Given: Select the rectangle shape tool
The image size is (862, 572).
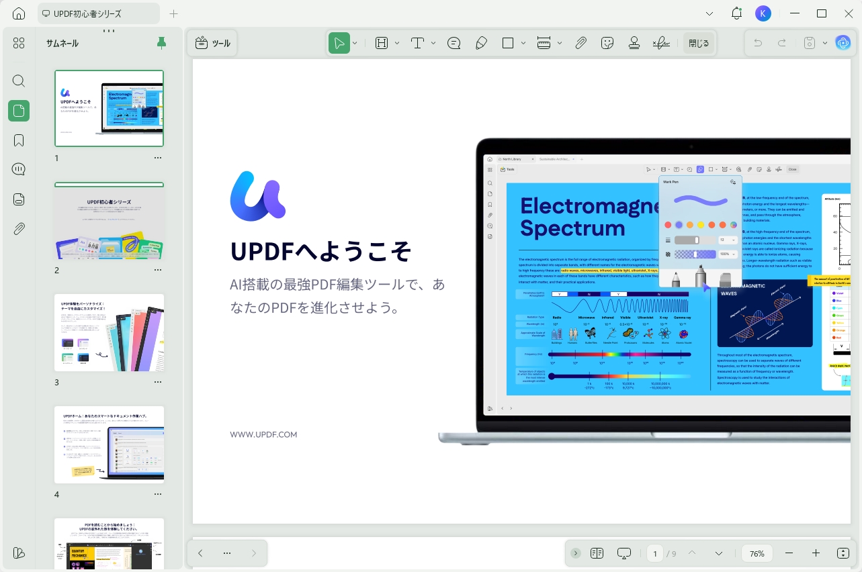Looking at the screenshot, I should pos(508,43).
